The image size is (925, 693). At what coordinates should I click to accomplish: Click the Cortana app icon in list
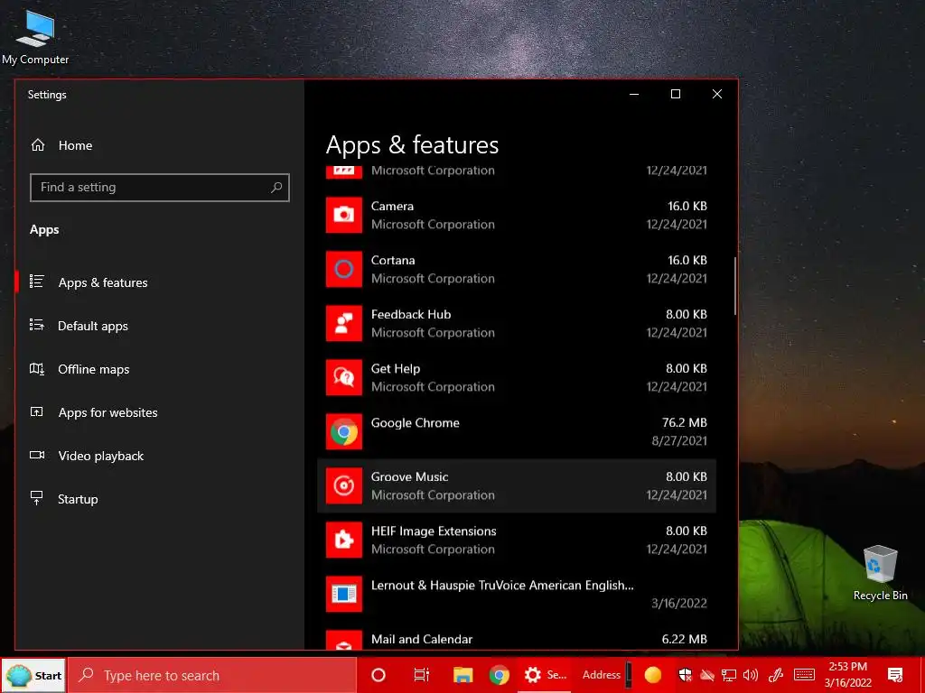[344, 269]
